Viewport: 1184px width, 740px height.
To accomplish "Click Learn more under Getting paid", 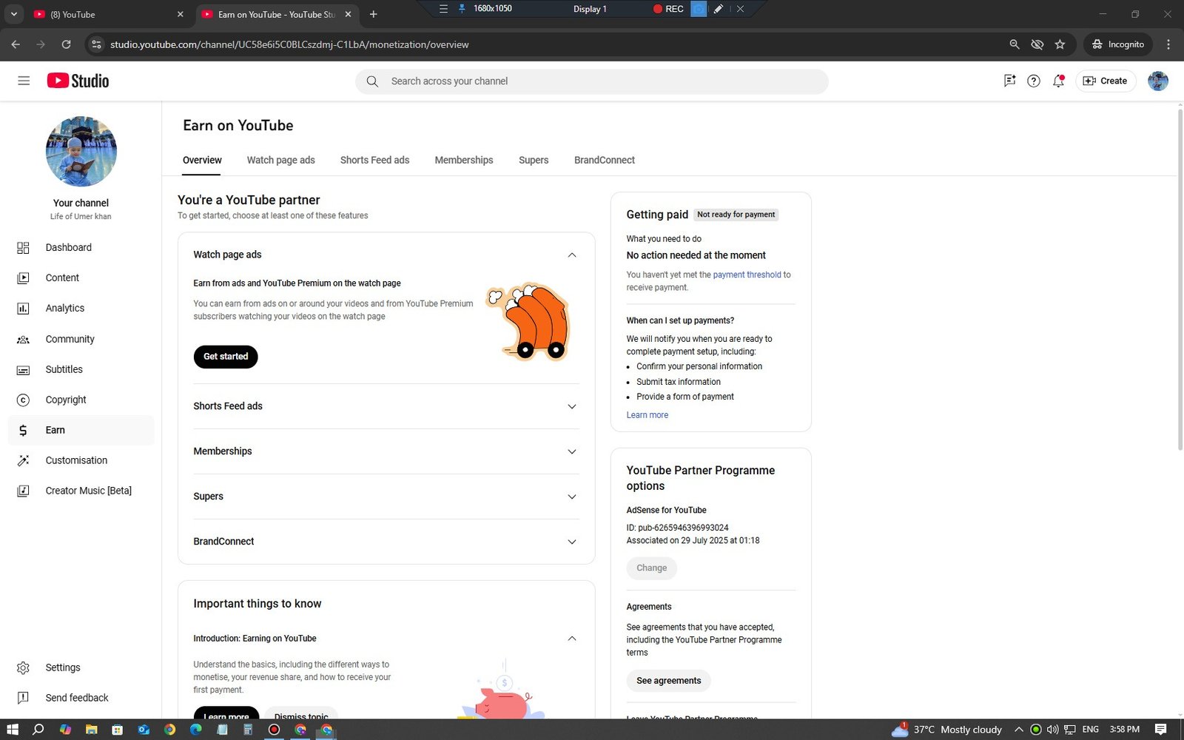I will click(x=647, y=415).
